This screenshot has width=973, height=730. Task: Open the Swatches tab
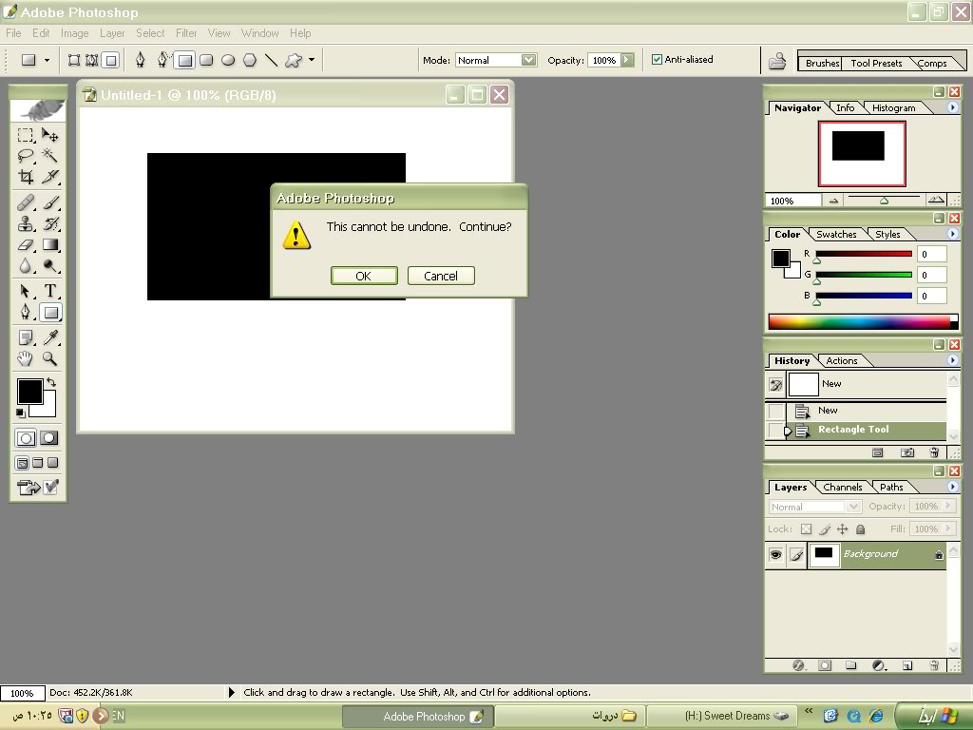pyautogui.click(x=836, y=234)
